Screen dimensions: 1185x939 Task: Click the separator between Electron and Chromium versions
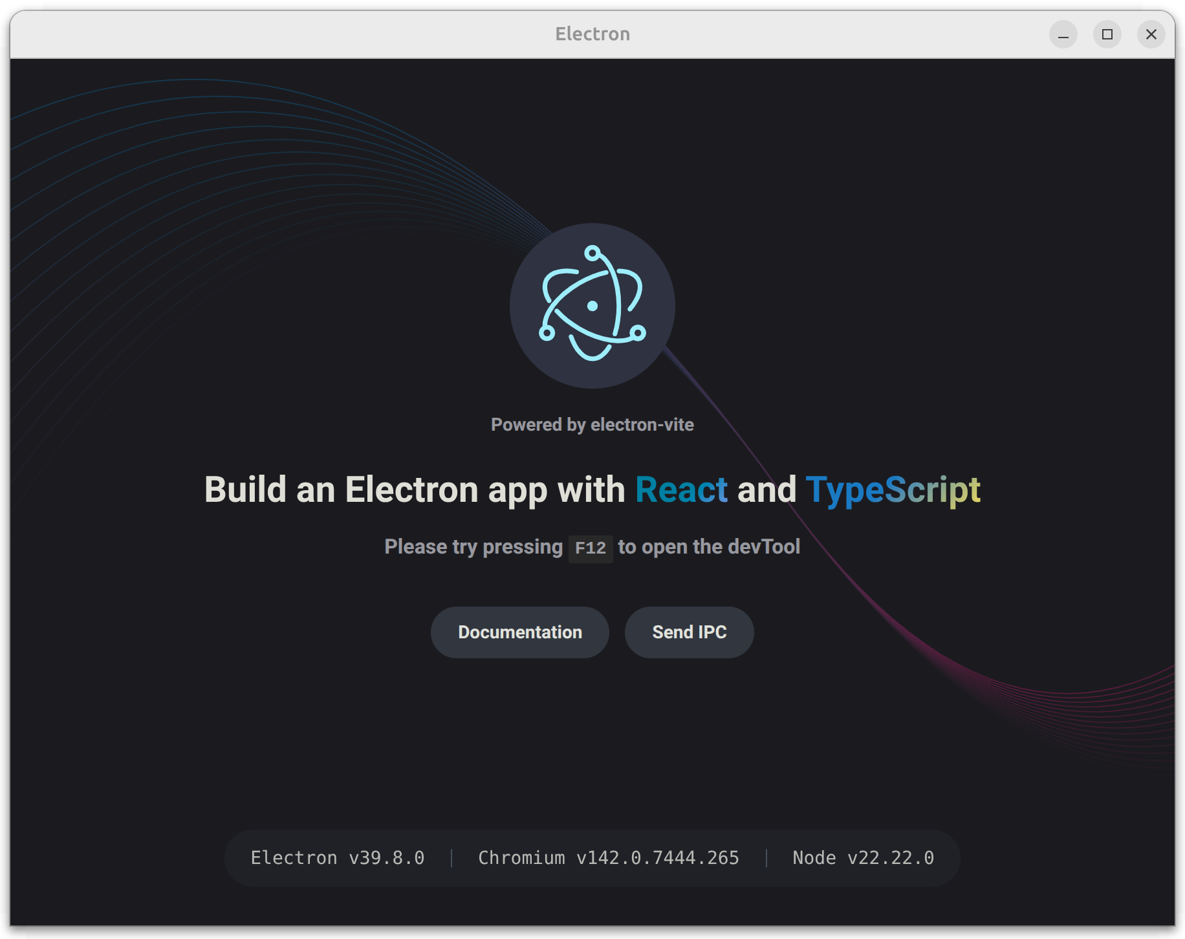tap(451, 858)
